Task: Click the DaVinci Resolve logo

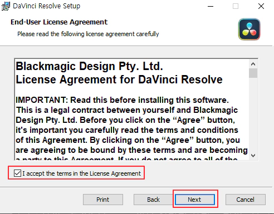Action: pos(249,29)
